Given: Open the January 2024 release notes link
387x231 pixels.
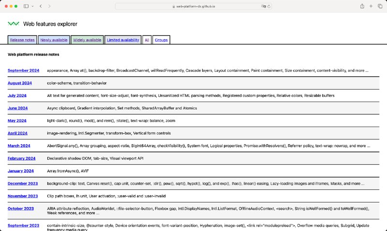Looking at the screenshot, I should (x=21, y=171).
